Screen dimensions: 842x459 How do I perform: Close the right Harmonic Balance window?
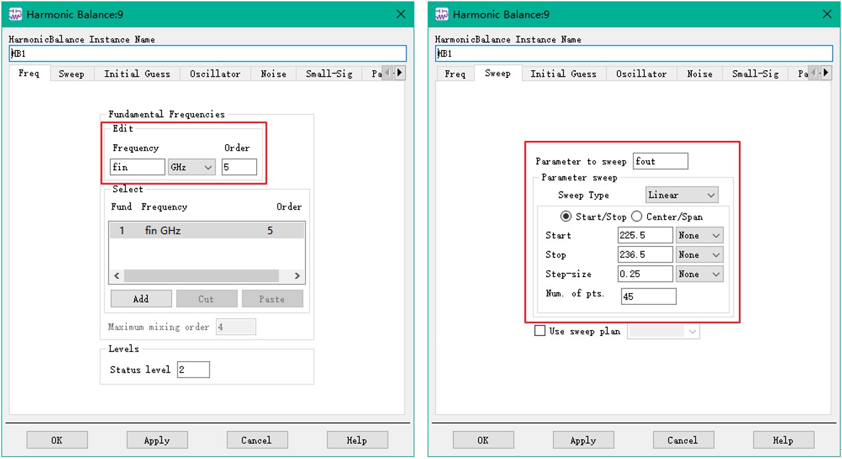(x=827, y=14)
